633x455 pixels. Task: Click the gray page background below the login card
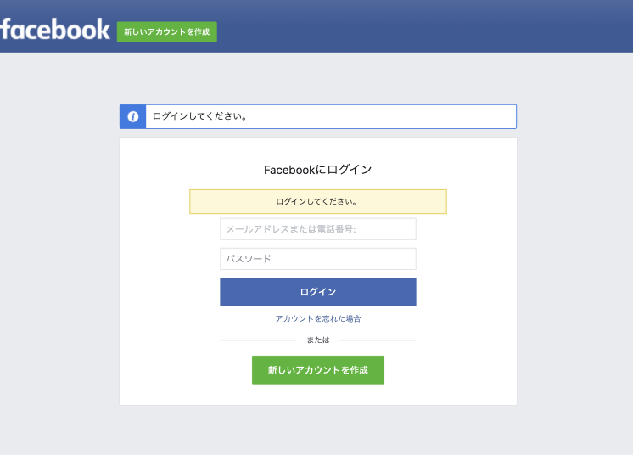(318, 430)
